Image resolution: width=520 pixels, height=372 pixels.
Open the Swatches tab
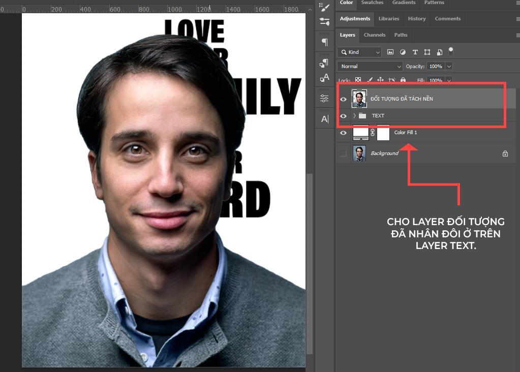coord(372,3)
